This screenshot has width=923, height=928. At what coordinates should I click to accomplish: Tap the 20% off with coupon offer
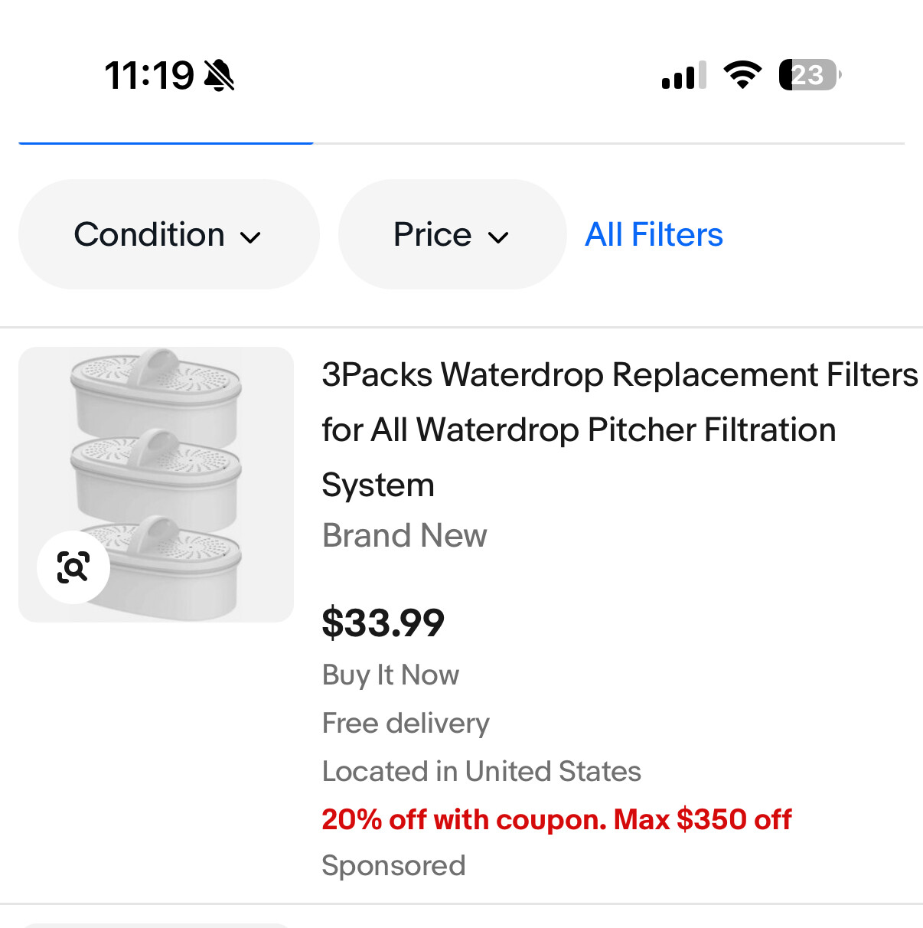coord(556,819)
